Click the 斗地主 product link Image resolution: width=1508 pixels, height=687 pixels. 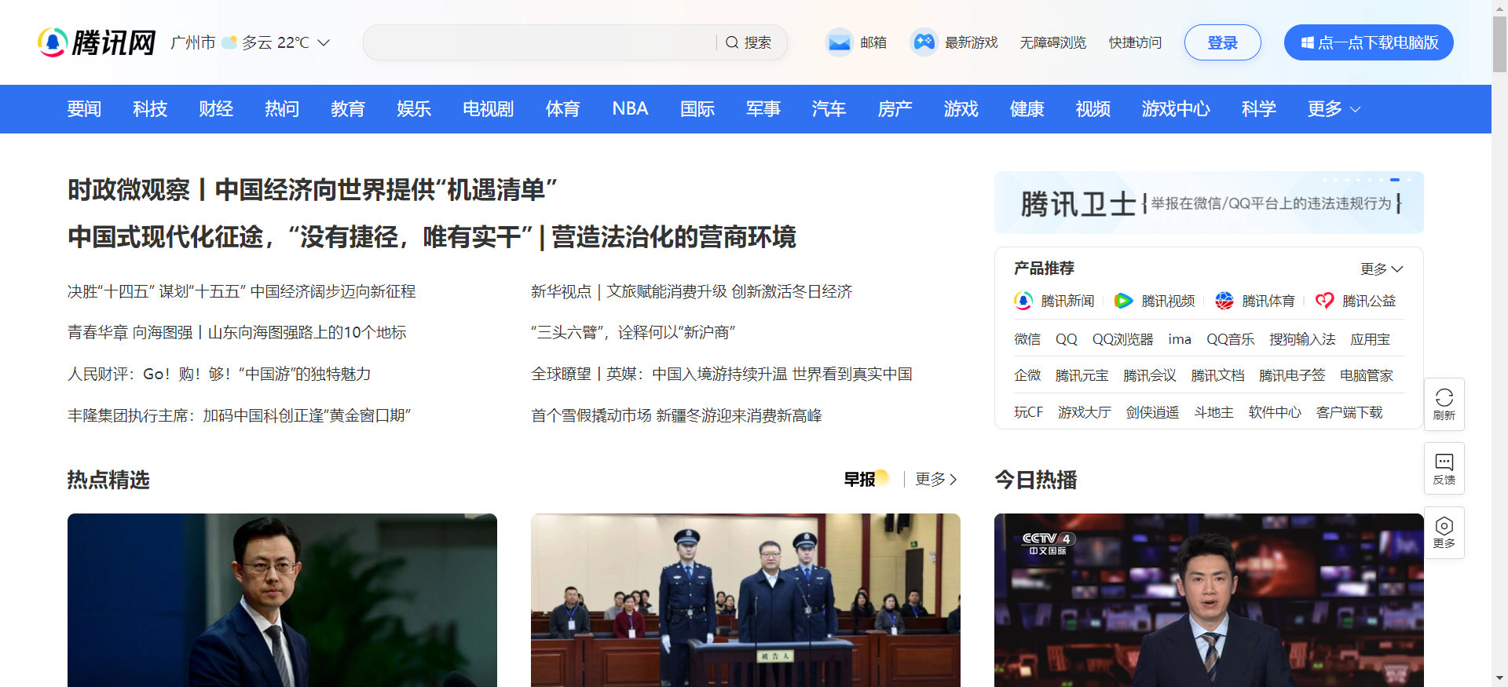coord(1213,412)
